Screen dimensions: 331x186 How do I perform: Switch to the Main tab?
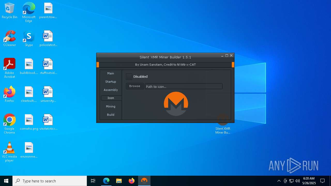[111, 73]
